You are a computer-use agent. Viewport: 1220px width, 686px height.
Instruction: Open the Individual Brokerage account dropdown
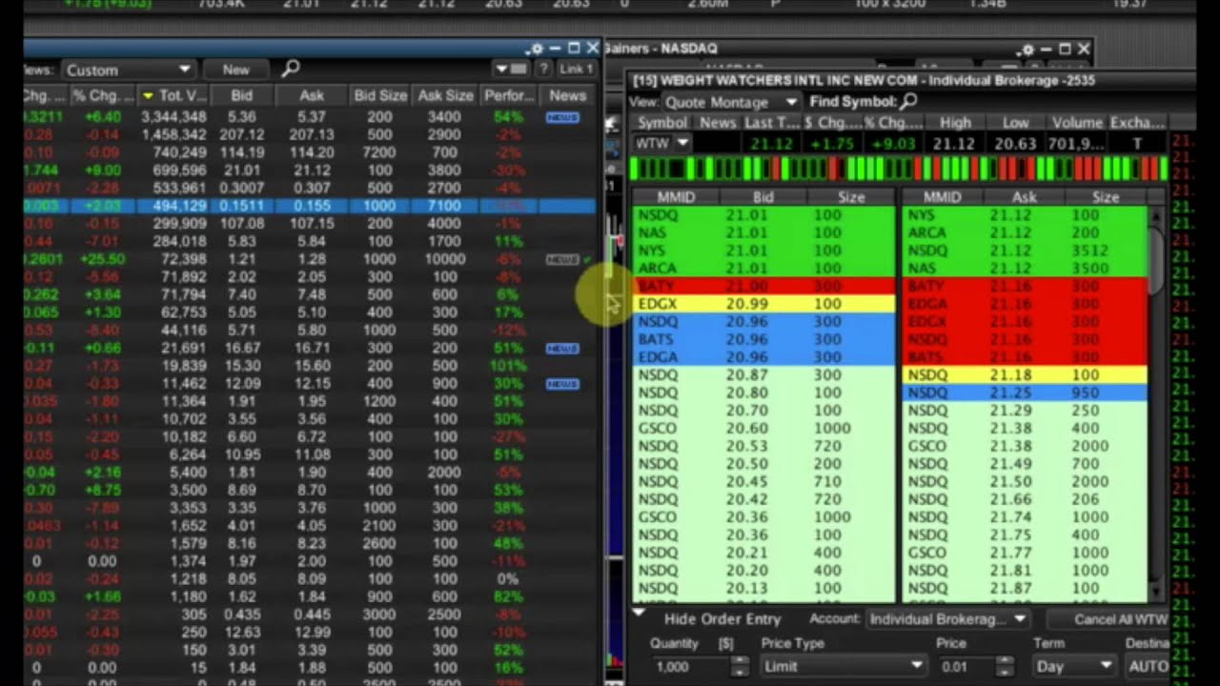click(x=946, y=619)
